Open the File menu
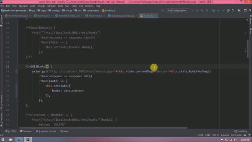Image resolution: width=252 pixels, height=142 pixels. pos(2,6)
